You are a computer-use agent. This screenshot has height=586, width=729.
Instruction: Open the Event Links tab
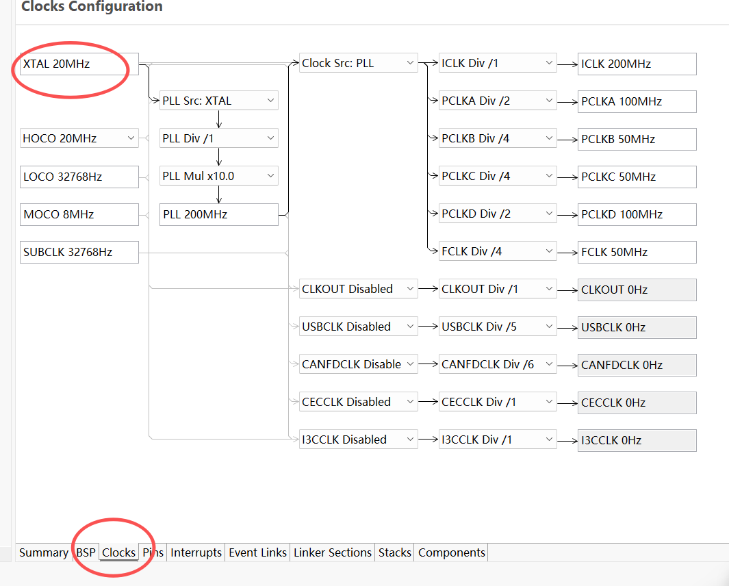pos(257,552)
